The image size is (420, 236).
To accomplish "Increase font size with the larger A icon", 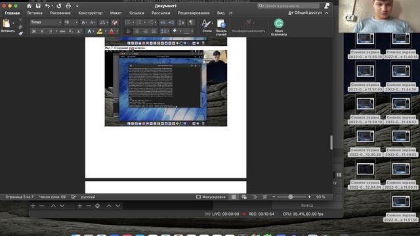I will [x=84, y=22].
